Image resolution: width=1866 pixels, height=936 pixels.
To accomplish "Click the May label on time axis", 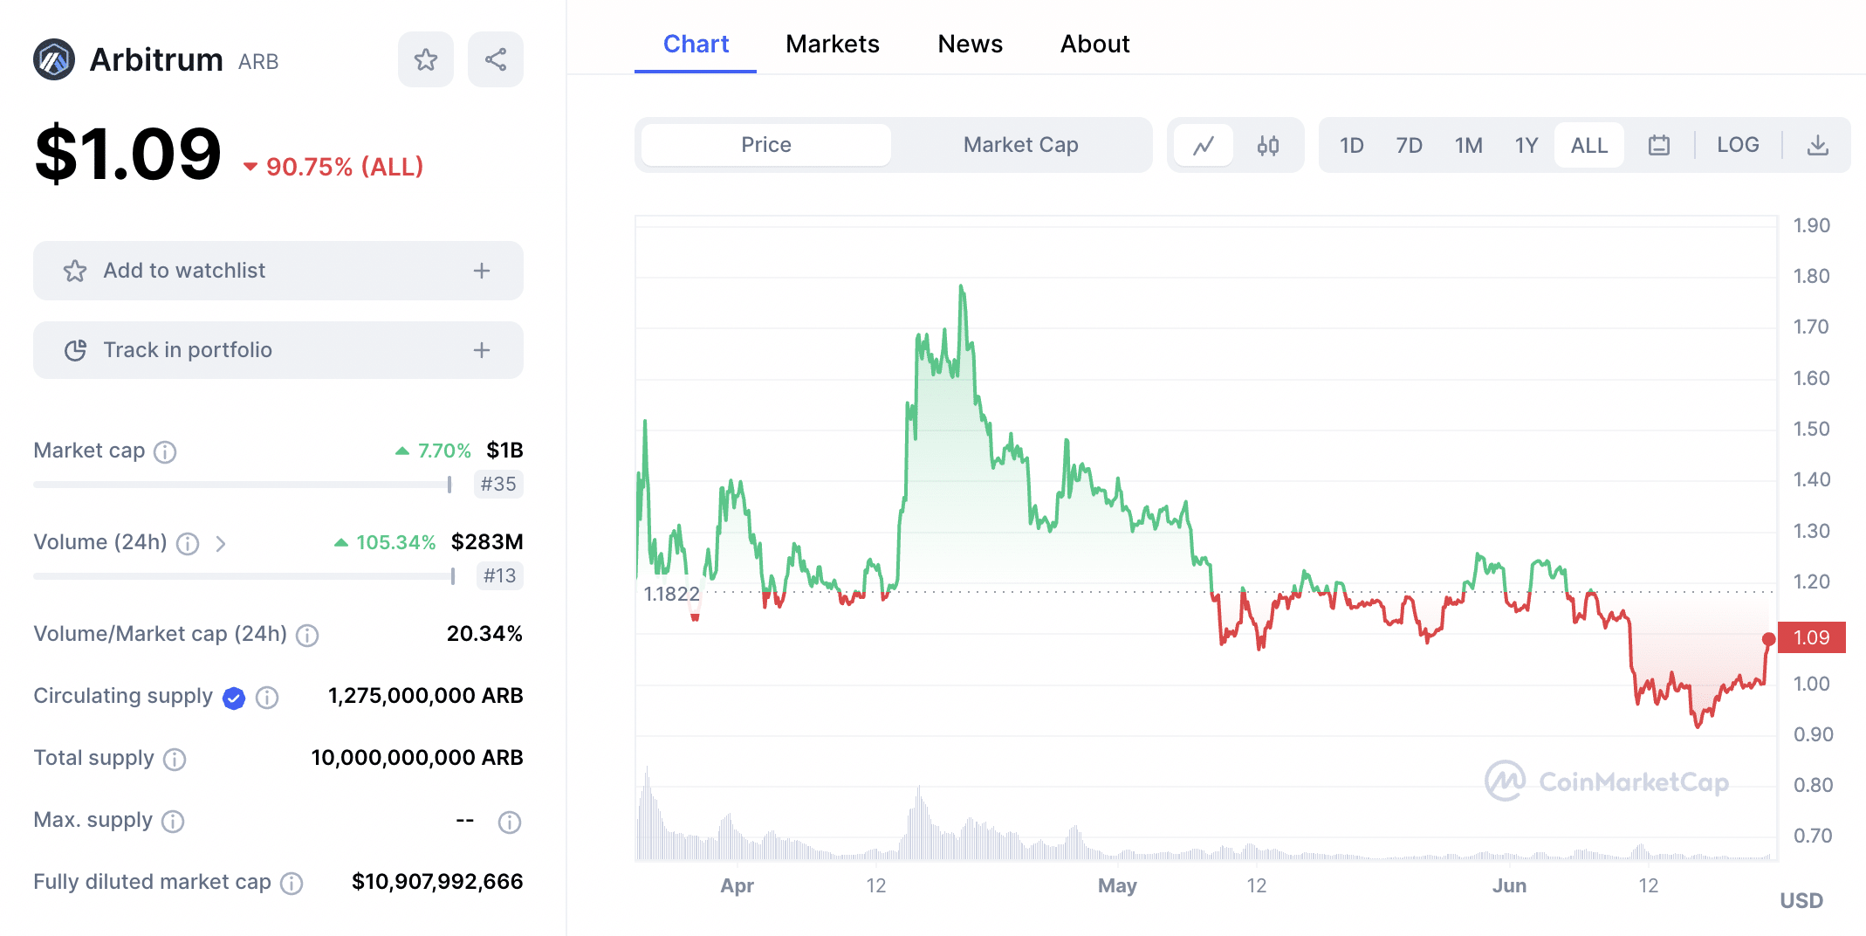I will (1117, 886).
